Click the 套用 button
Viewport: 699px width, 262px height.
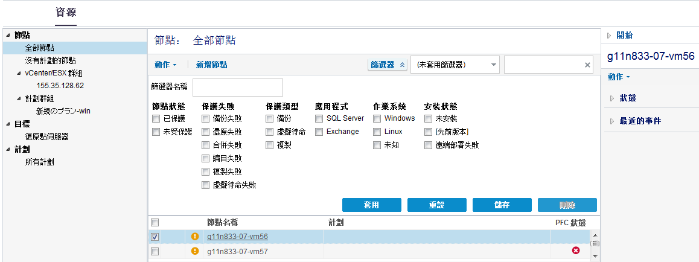click(371, 205)
